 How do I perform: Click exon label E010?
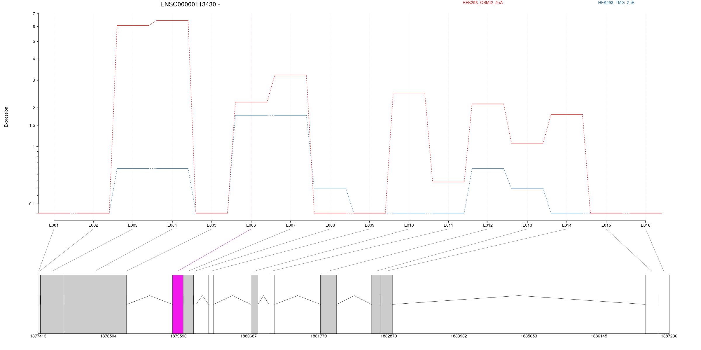click(x=409, y=225)
